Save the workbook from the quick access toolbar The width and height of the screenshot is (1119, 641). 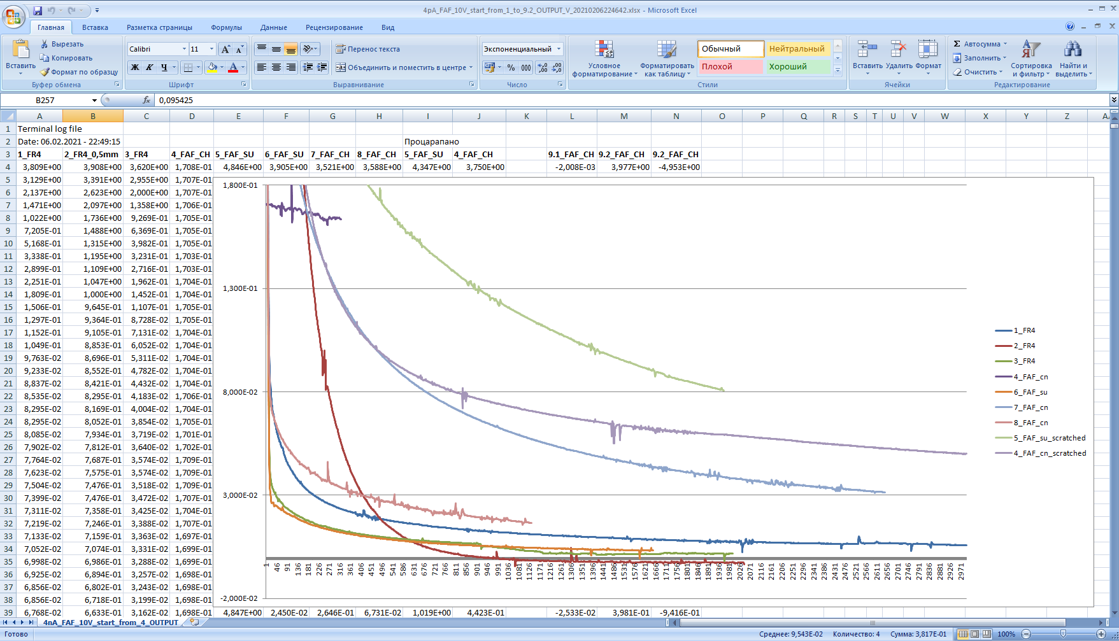click(38, 10)
